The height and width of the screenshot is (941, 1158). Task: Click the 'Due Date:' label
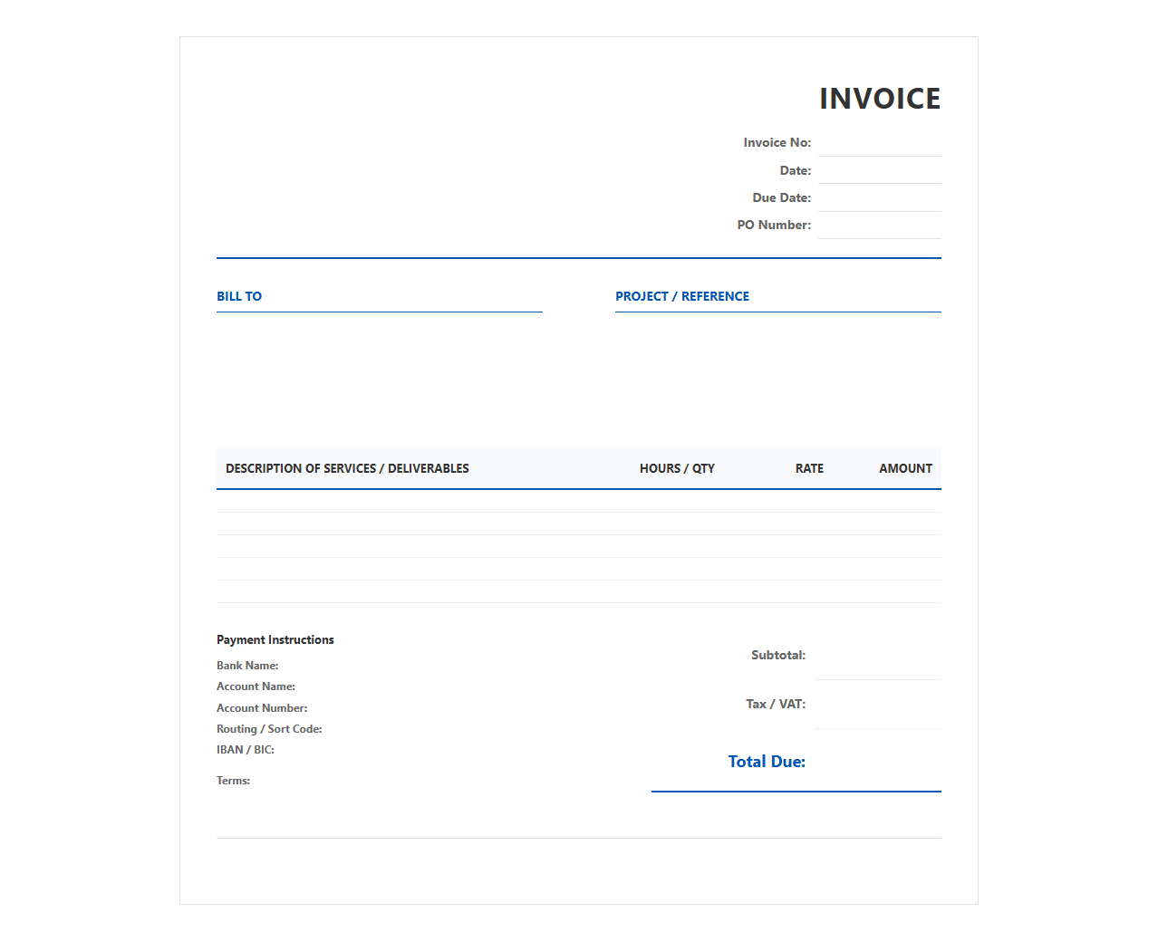coord(781,197)
